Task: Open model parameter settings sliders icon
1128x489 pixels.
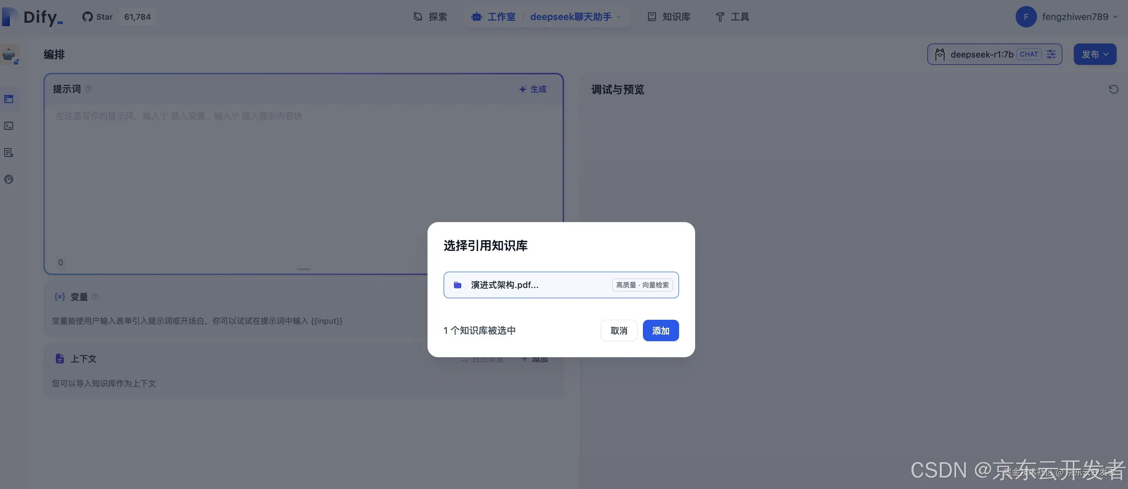Action: (x=1051, y=54)
